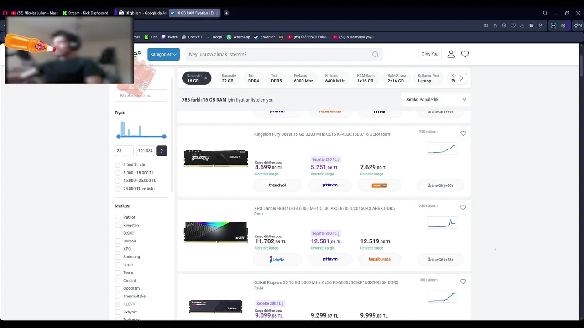Viewport: 584px width, 328px height.
Task: Check the Corsair brand checkbox
Action: [118, 241]
